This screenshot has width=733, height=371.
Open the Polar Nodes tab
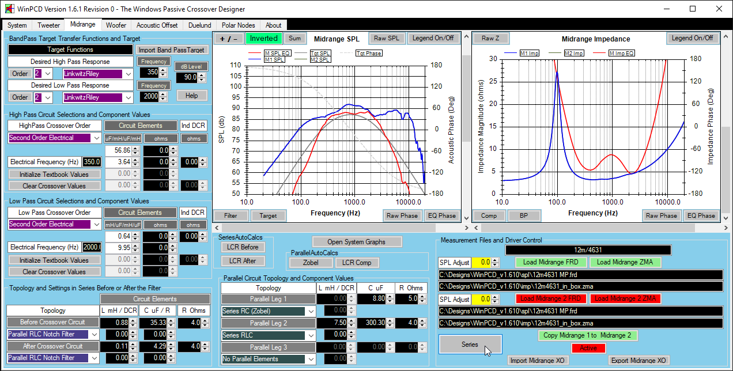pos(237,25)
